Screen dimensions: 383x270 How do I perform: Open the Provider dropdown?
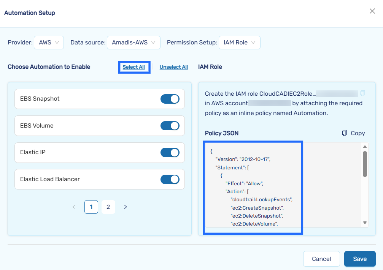(x=49, y=43)
